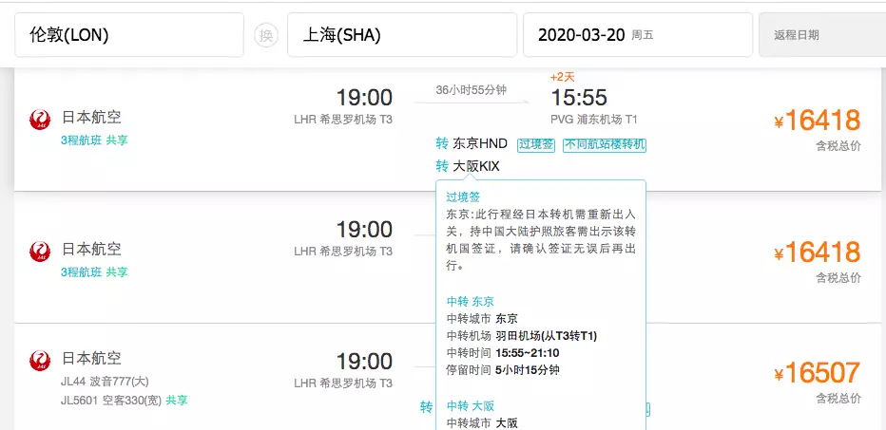Expand the 转 大阪KIX transfer info
The image size is (886, 430).
click(467, 166)
